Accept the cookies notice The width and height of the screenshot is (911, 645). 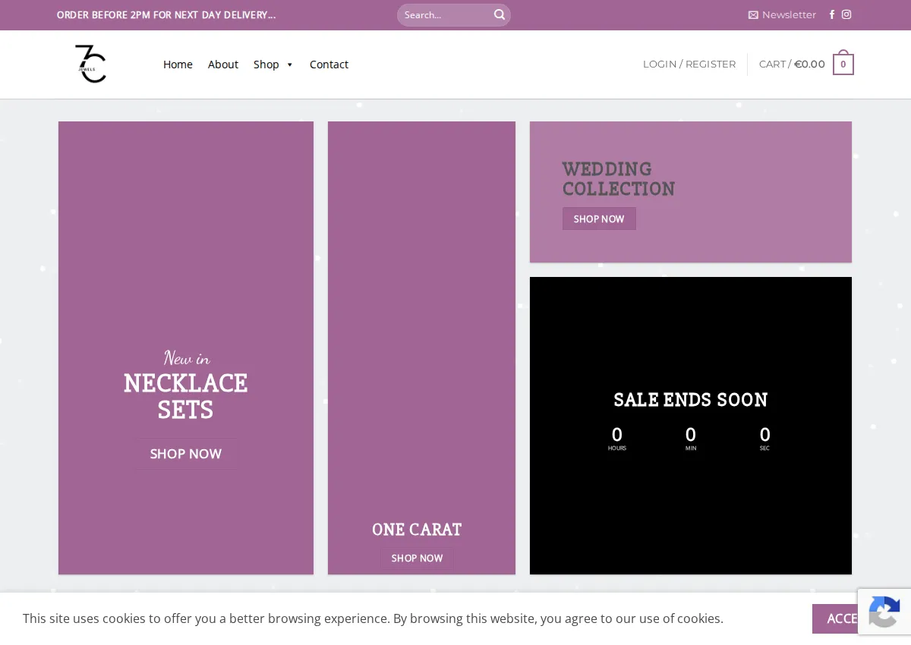pyautogui.click(x=835, y=618)
